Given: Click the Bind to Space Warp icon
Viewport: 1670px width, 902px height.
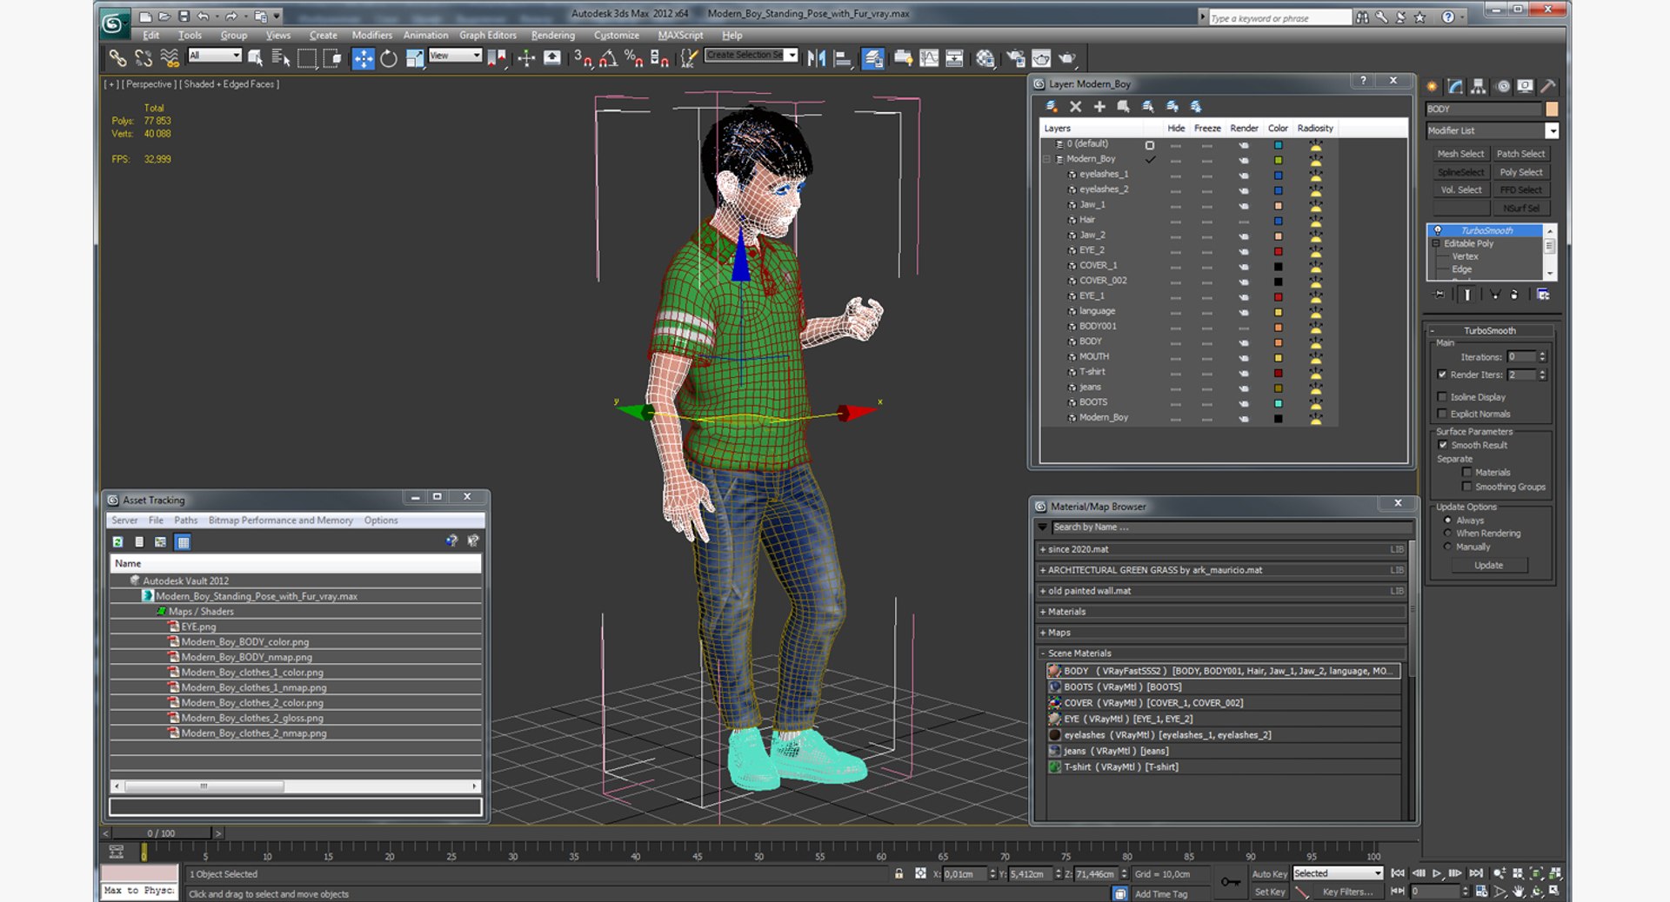Looking at the screenshot, I should pyautogui.click(x=170, y=58).
